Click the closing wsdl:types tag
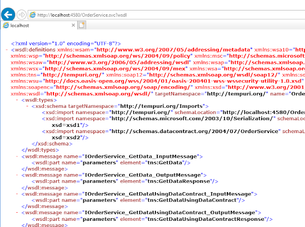The width and height of the screenshot is (305, 227). click(x=40, y=150)
